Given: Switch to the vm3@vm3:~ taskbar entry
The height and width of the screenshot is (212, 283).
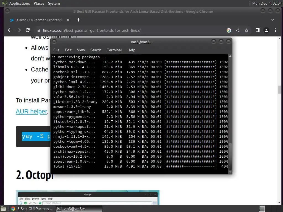Looking at the screenshot, I should click(x=79, y=209).
